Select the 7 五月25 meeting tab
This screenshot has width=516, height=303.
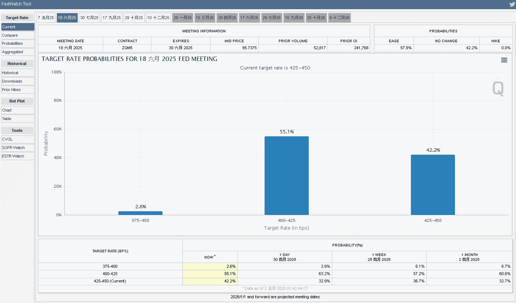coord(46,18)
